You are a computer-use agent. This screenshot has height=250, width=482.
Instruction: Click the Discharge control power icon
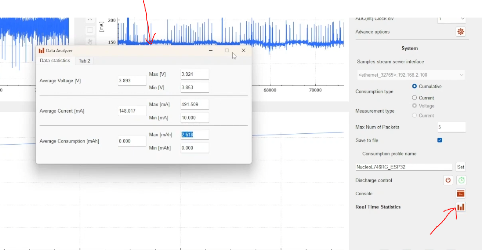pyautogui.click(x=448, y=181)
